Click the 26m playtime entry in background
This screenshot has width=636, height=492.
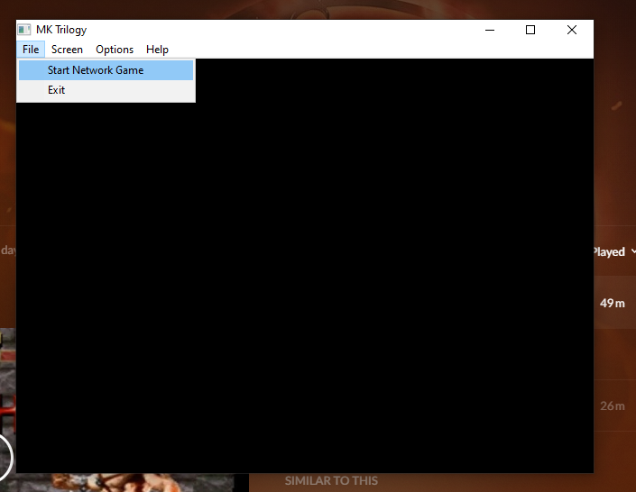tap(613, 405)
